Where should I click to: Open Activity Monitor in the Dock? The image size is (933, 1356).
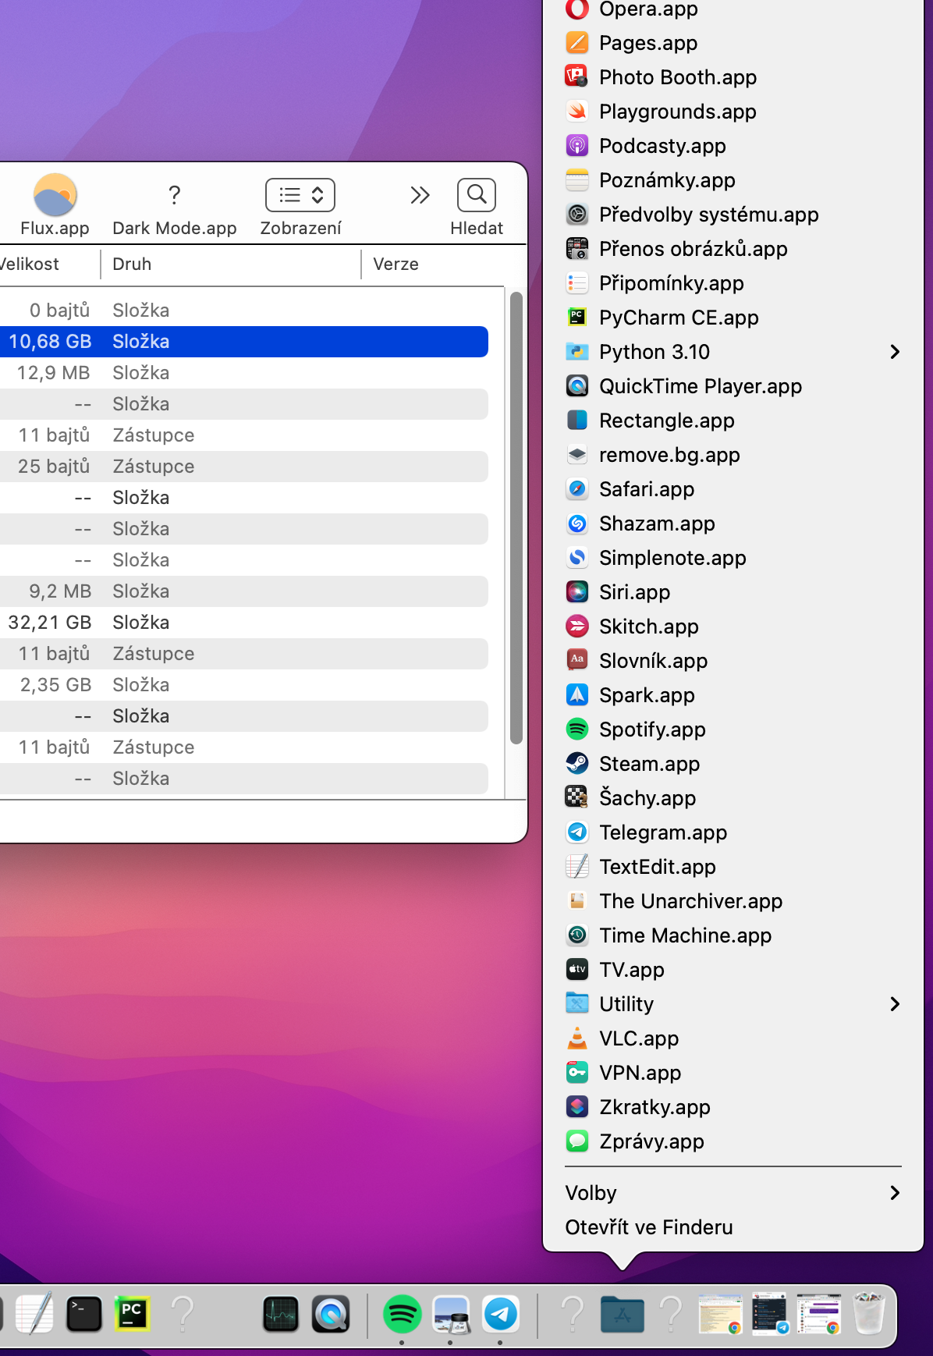pyautogui.click(x=281, y=1315)
